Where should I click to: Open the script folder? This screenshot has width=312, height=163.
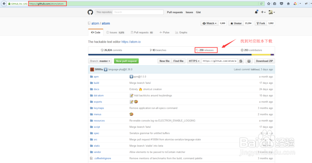coord(97,127)
